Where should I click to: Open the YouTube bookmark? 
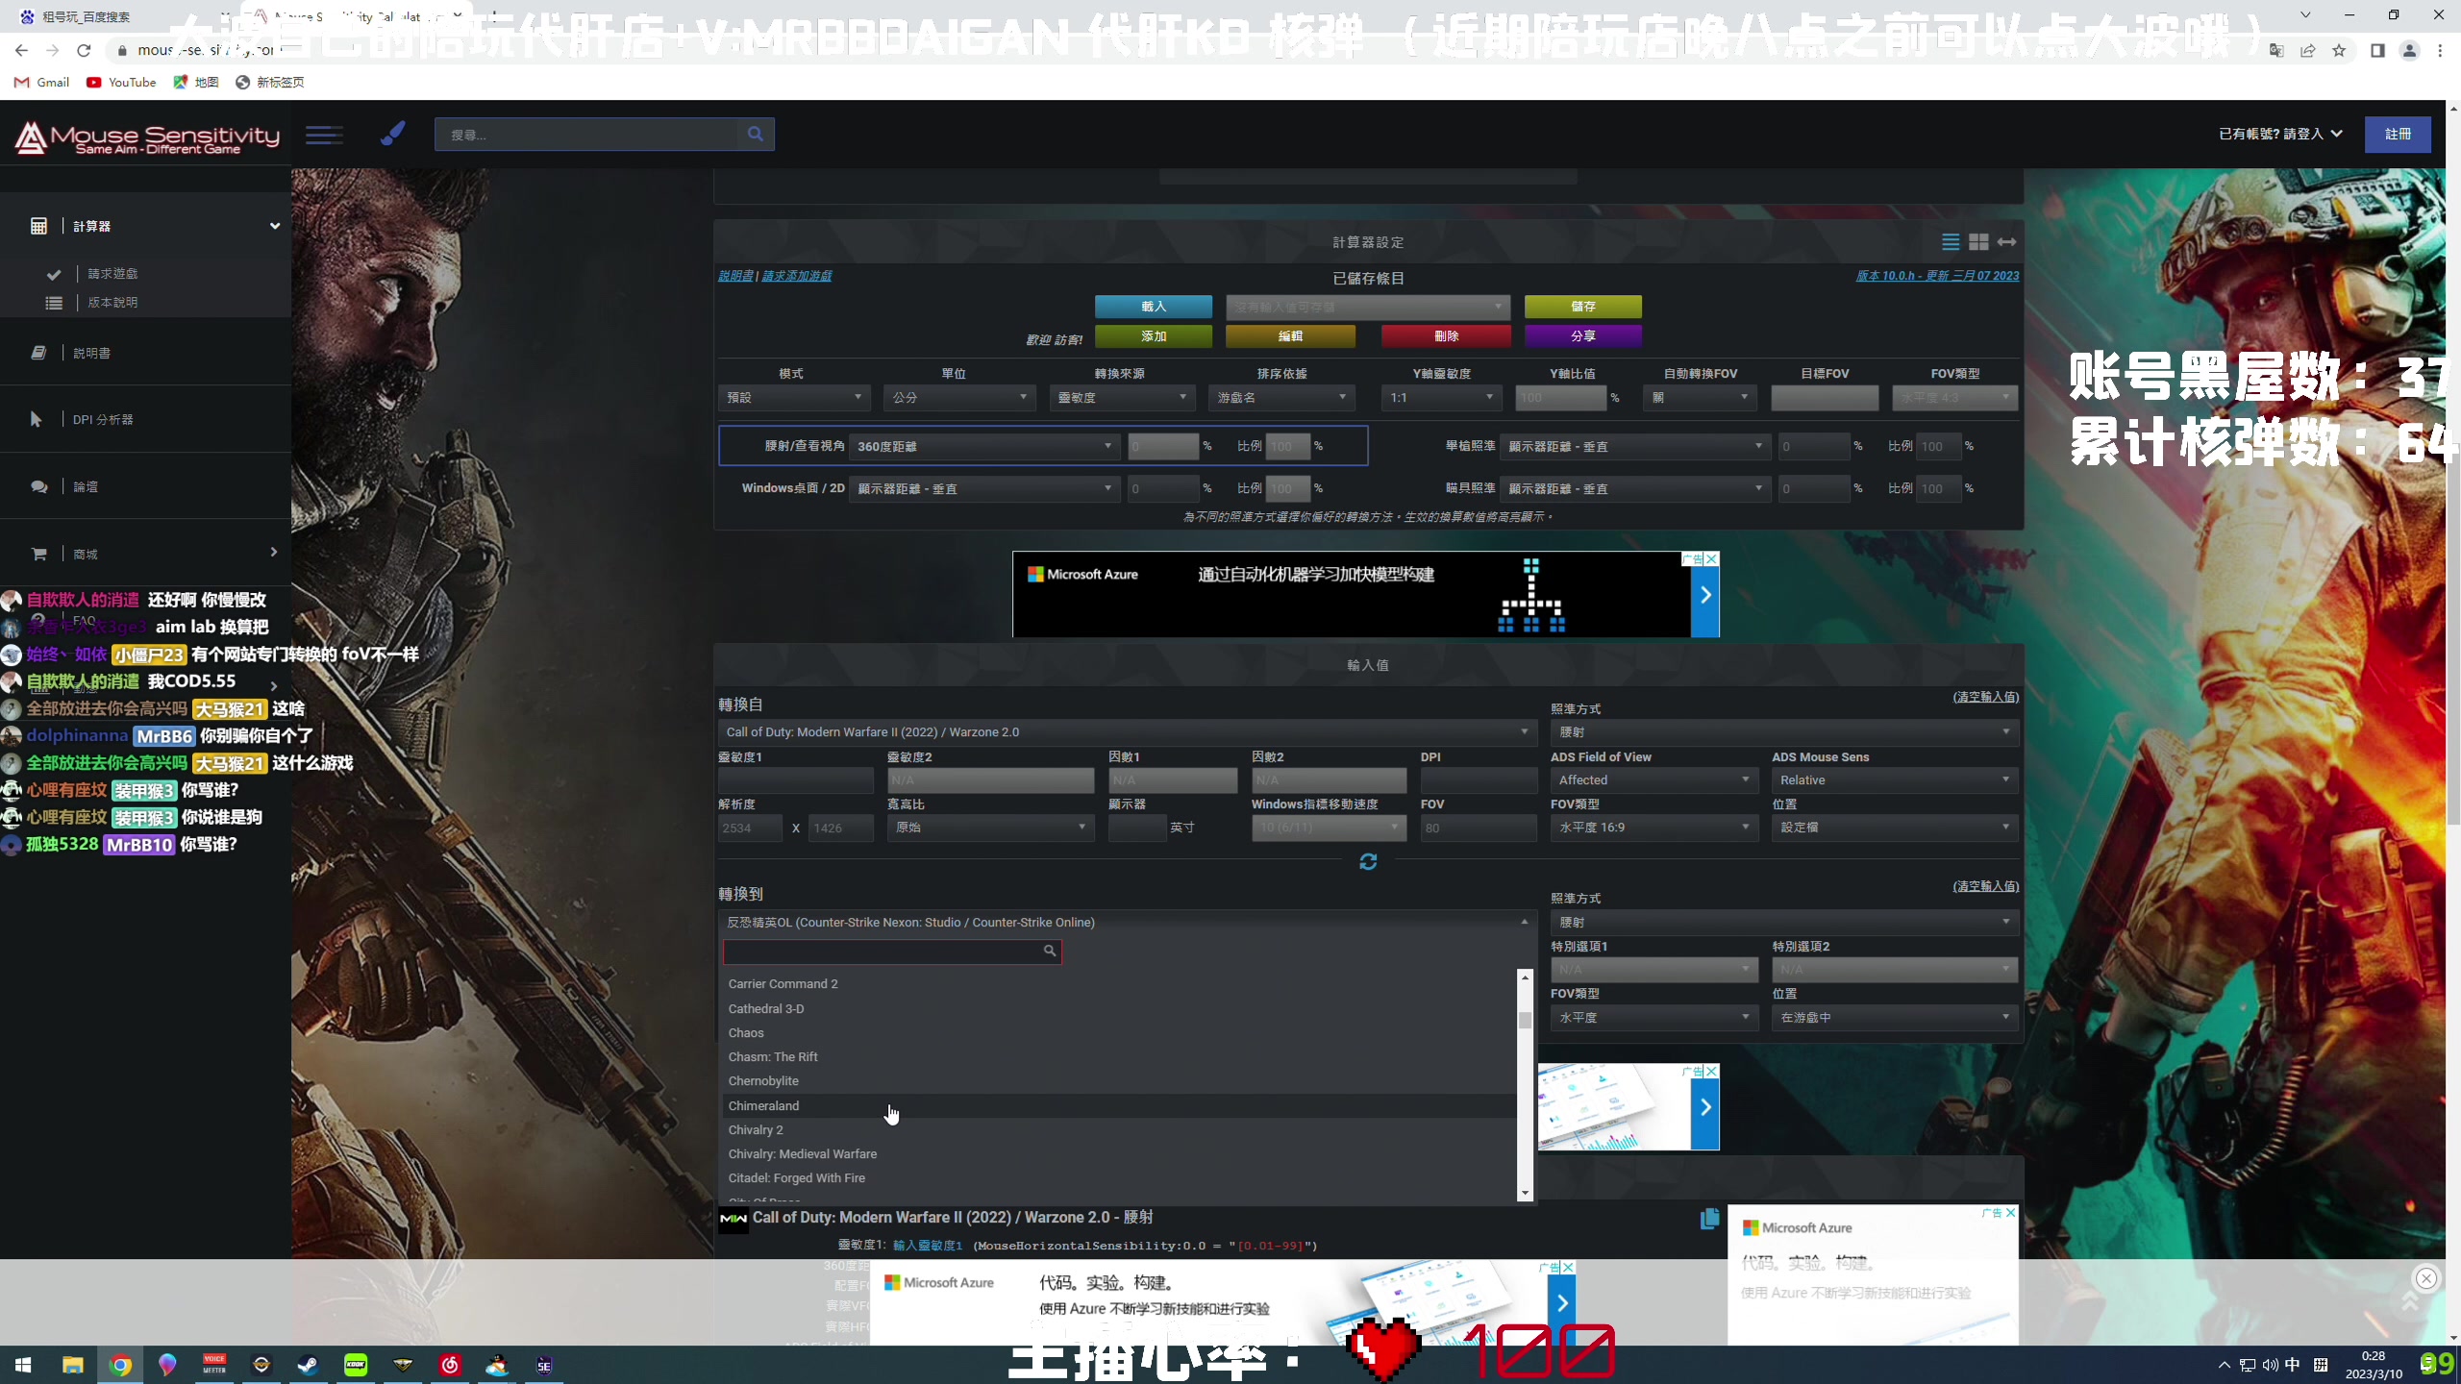point(121,83)
